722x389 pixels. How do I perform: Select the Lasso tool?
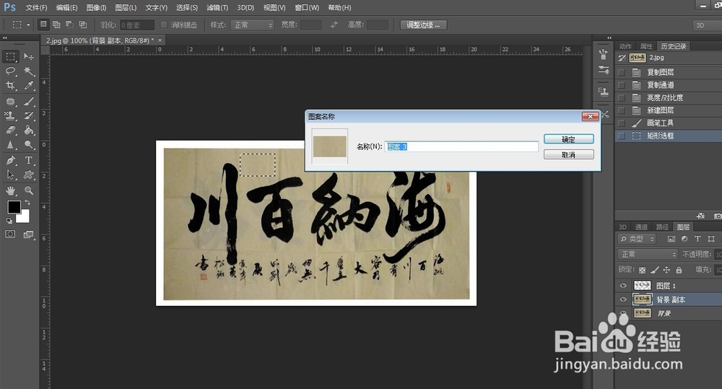point(10,71)
